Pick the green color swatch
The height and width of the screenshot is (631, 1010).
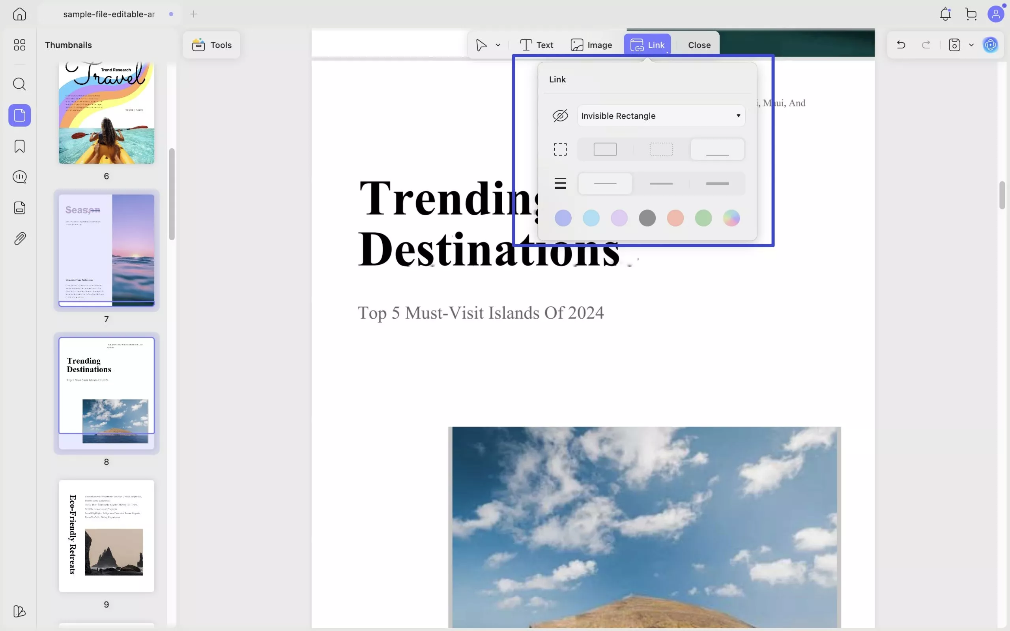703,218
